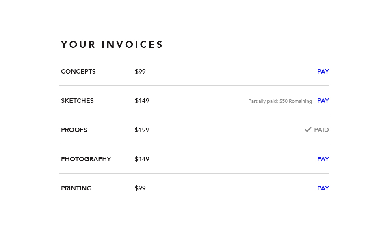Pay the Printing invoice
Screen dimensions: 390x243
[x=323, y=188]
